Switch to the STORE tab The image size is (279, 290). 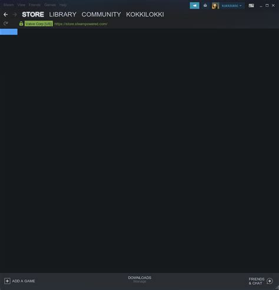point(33,14)
